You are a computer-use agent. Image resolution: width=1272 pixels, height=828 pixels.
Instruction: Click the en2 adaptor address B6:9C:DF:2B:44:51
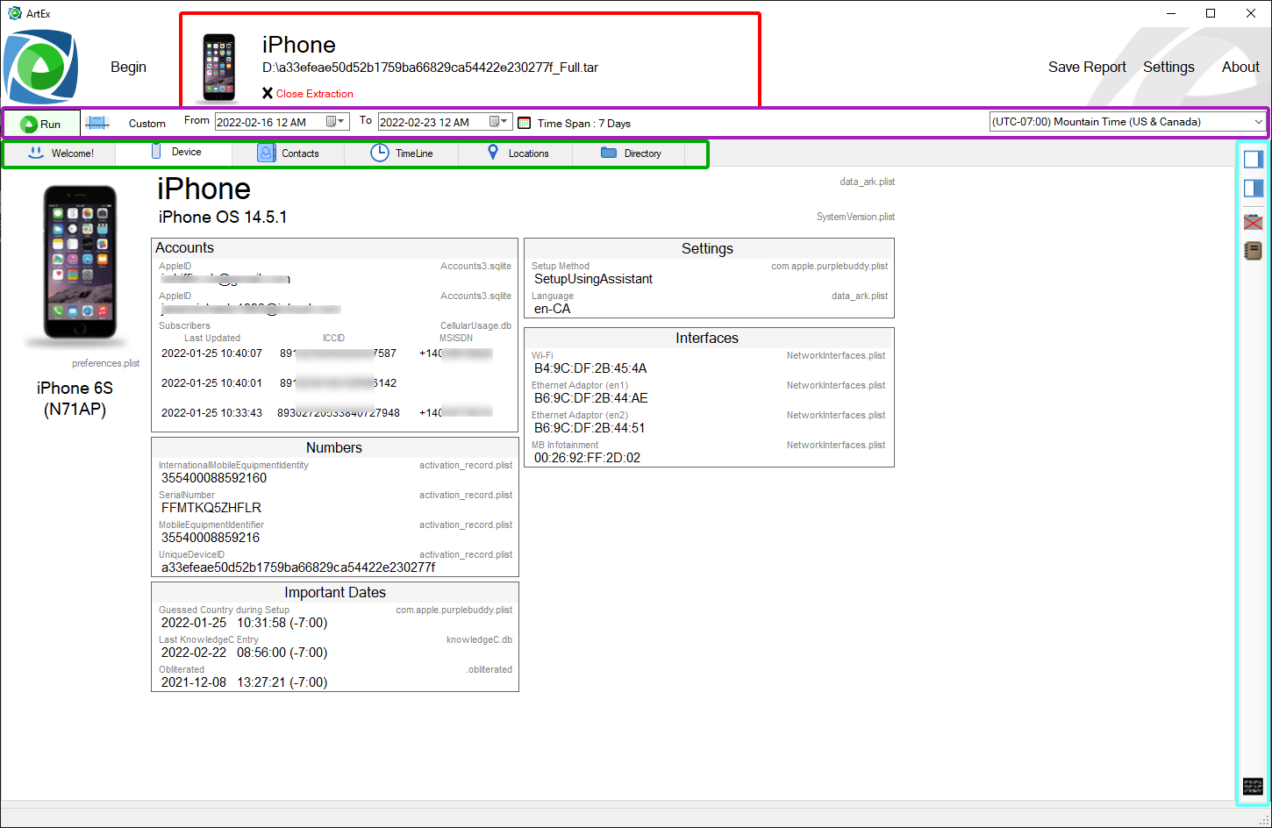pyautogui.click(x=590, y=428)
